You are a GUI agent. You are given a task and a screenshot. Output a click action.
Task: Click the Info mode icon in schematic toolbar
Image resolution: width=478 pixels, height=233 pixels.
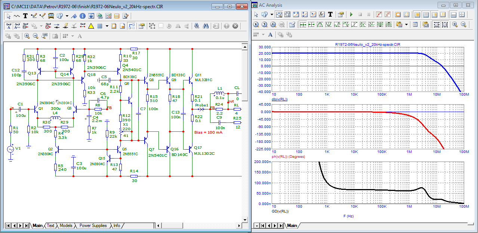[83, 16]
